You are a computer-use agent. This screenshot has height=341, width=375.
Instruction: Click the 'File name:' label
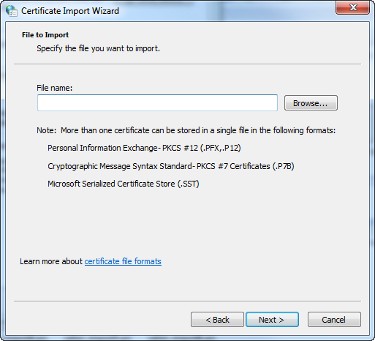(x=55, y=88)
